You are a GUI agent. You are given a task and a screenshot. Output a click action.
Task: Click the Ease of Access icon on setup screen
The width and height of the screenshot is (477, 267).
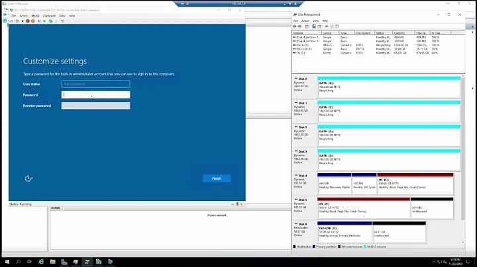point(28,178)
